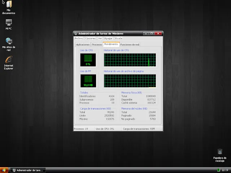The height and width of the screenshot is (173, 231).
Task: Switch to the Aplicaciones tab
Action: tap(83, 44)
